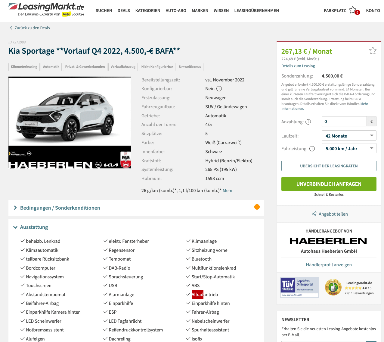Image resolution: width=384 pixels, height=342 pixels.
Task: Click the LeasingMarkt.de logo
Action: (46, 10)
